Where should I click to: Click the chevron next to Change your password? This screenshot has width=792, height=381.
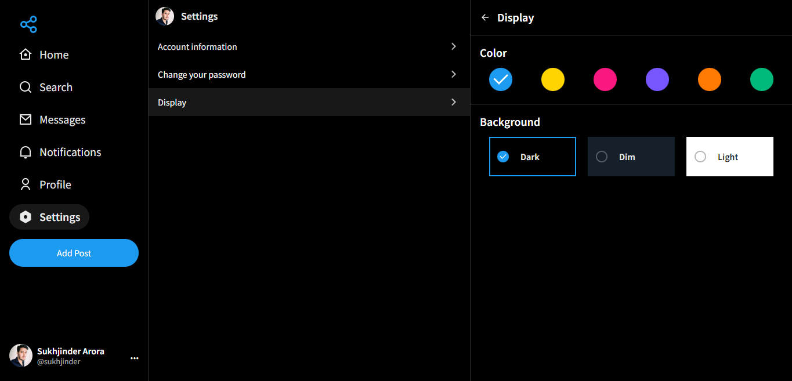coord(454,74)
